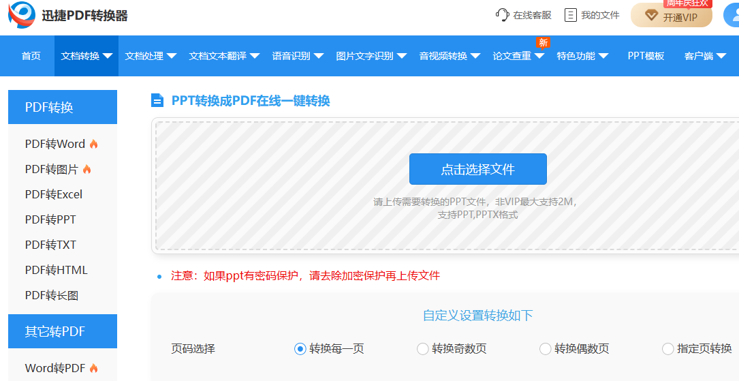The height and width of the screenshot is (381, 739).
Task: Select the 转换偶数页 radio option
Action: tap(546, 349)
